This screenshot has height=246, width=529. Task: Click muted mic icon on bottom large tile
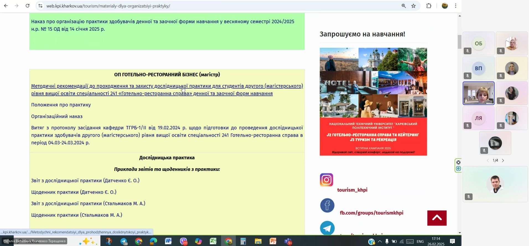[x=469, y=197]
